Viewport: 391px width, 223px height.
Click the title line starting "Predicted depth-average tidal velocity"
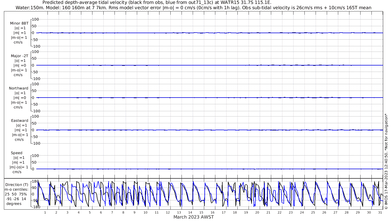point(157,3)
